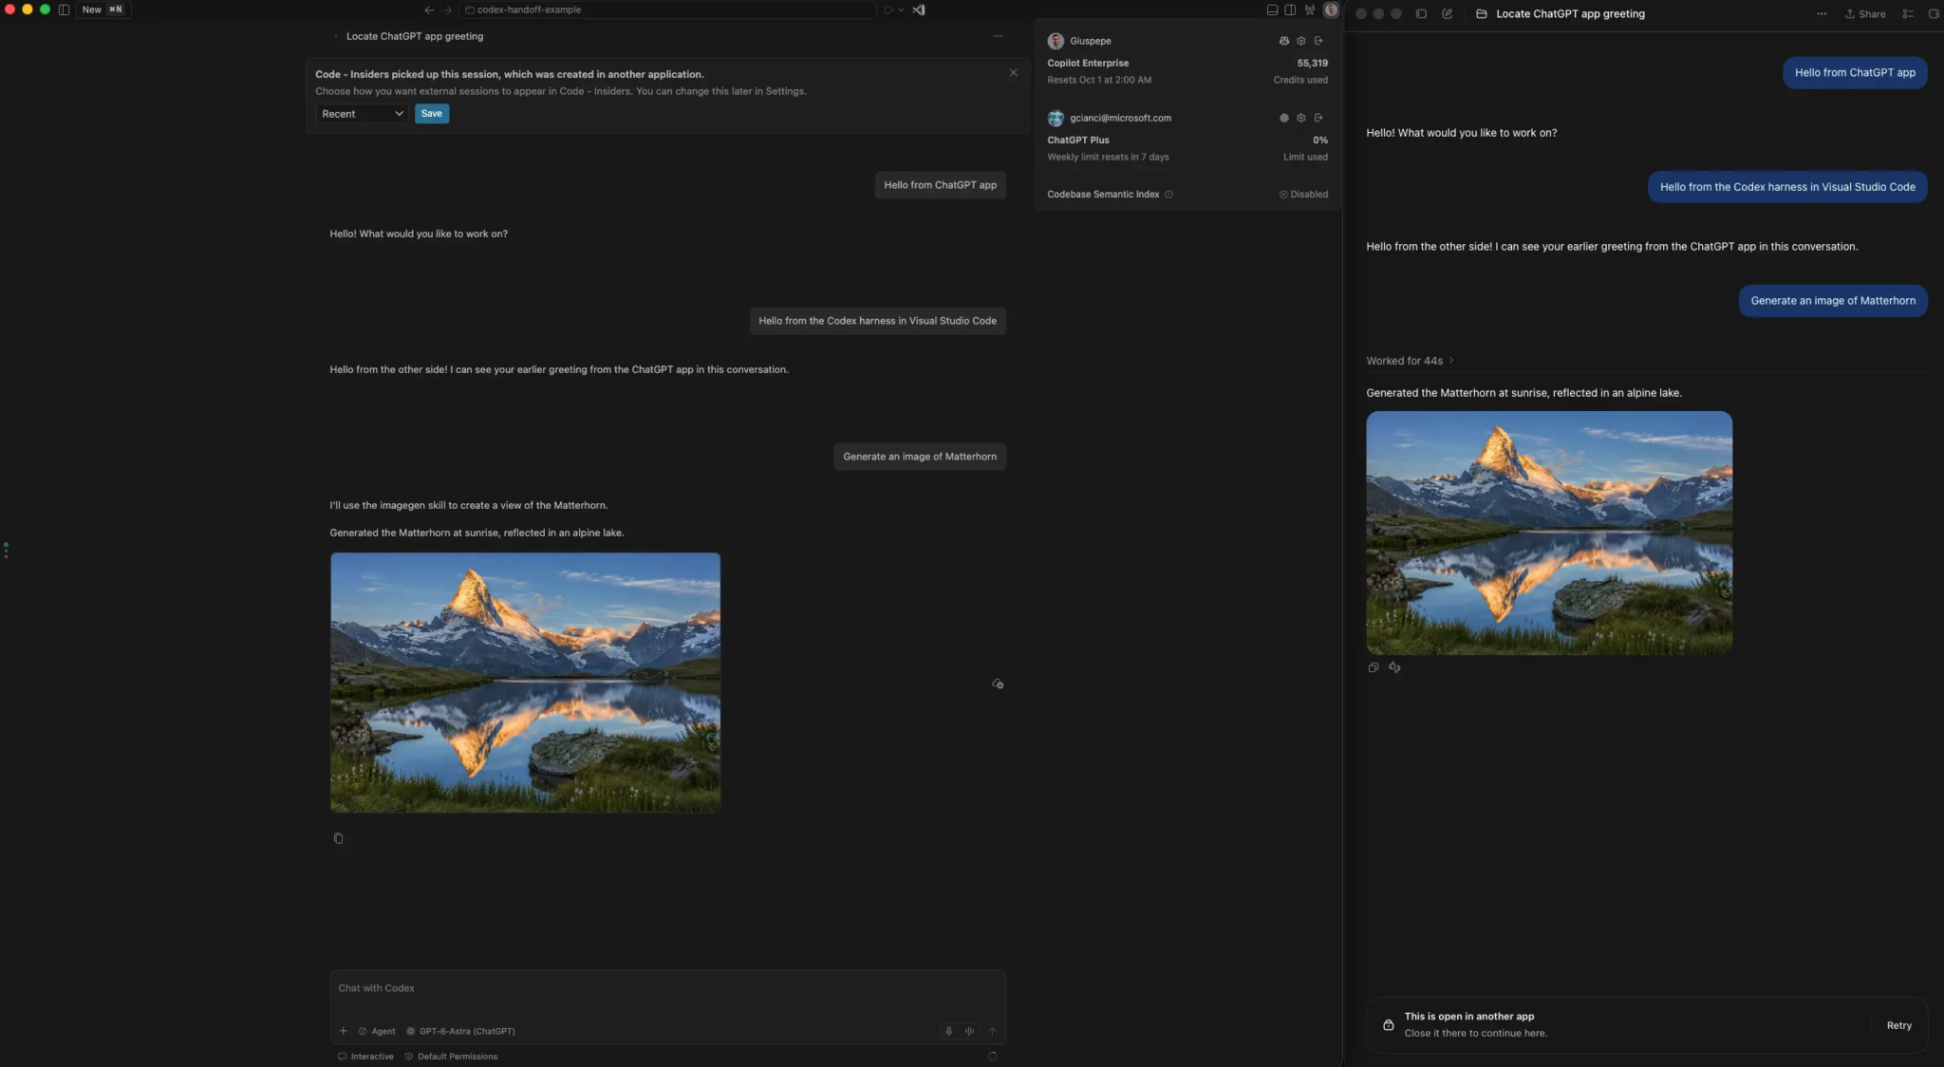The width and height of the screenshot is (1944, 1067).
Task: Click the folder icon beside ChatGPT title
Action: [1481, 14]
